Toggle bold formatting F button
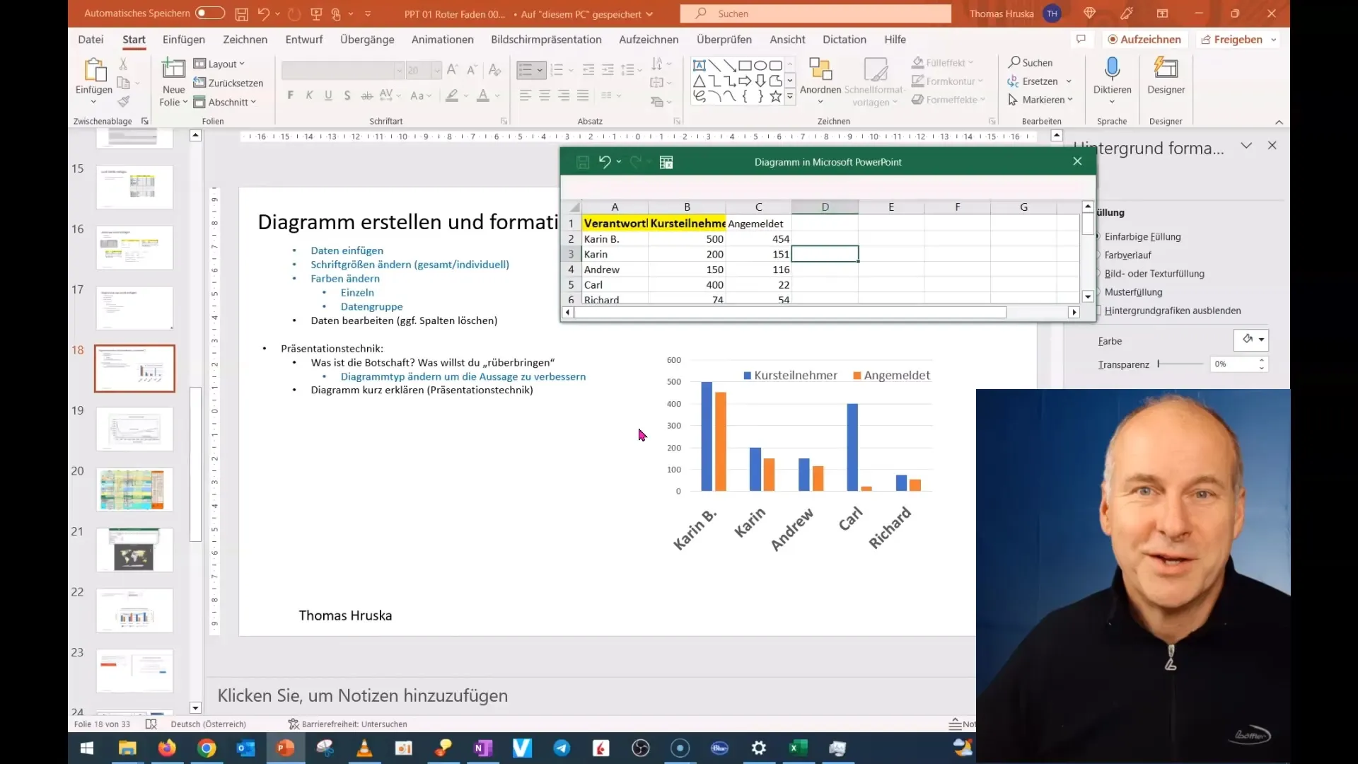This screenshot has width=1358, height=764. click(x=290, y=95)
